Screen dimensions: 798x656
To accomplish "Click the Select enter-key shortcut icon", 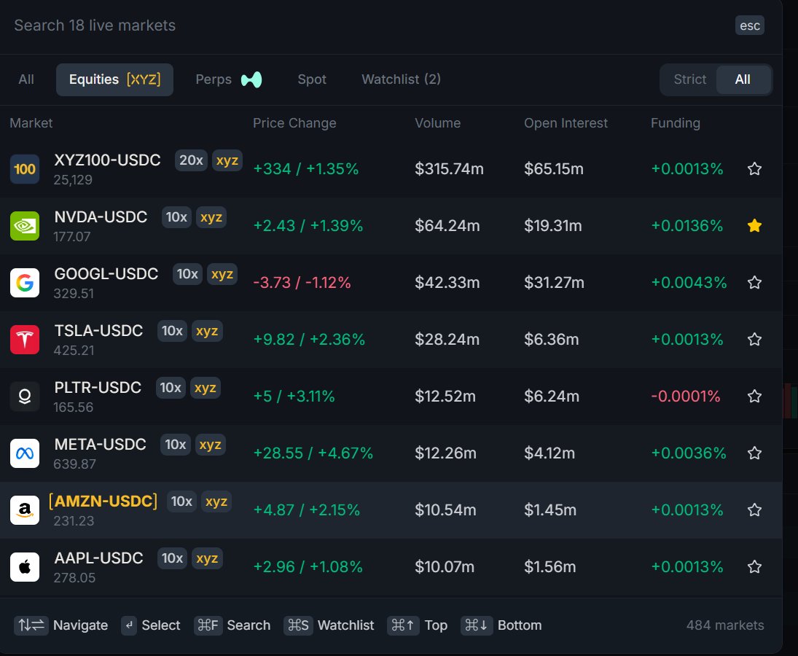I will coord(129,625).
